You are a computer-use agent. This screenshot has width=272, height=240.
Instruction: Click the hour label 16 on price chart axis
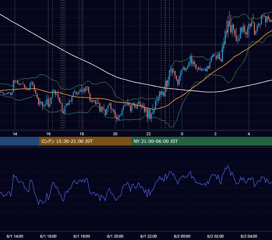pos(48,134)
